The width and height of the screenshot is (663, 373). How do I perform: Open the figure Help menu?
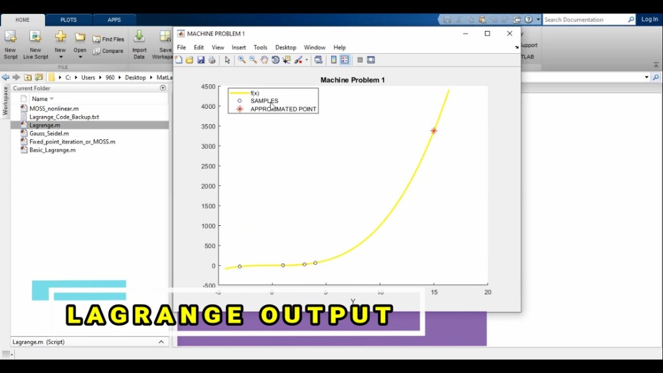(x=340, y=47)
